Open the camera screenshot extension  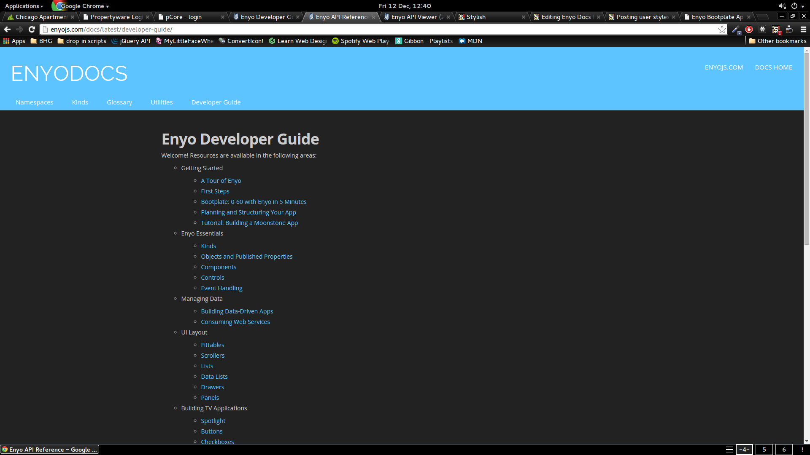tap(790, 29)
